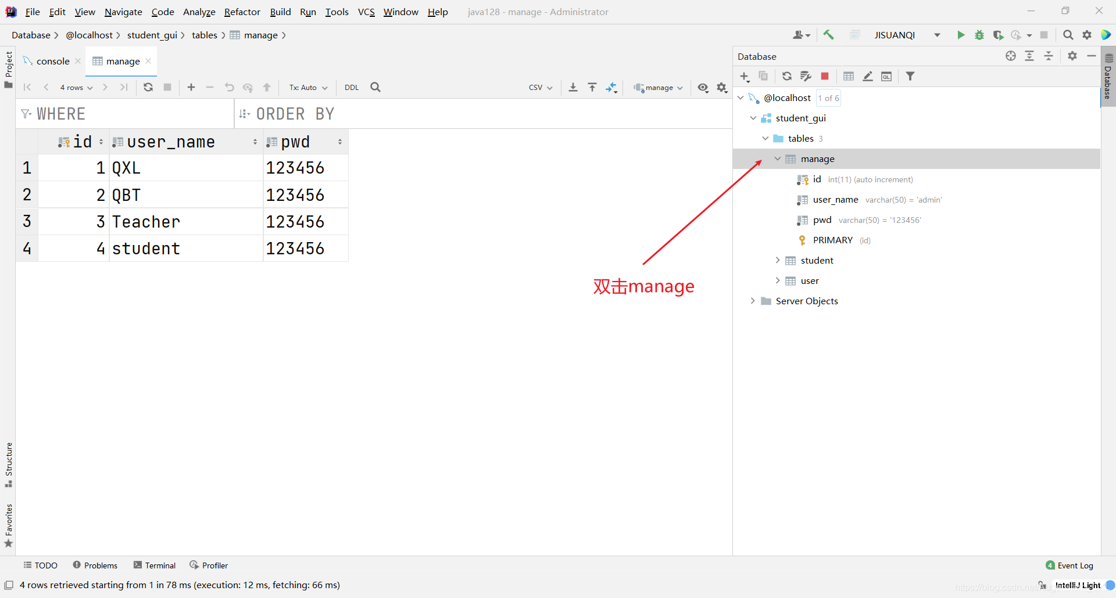
Task: Open the Event Log
Action: coord(1069,565)
